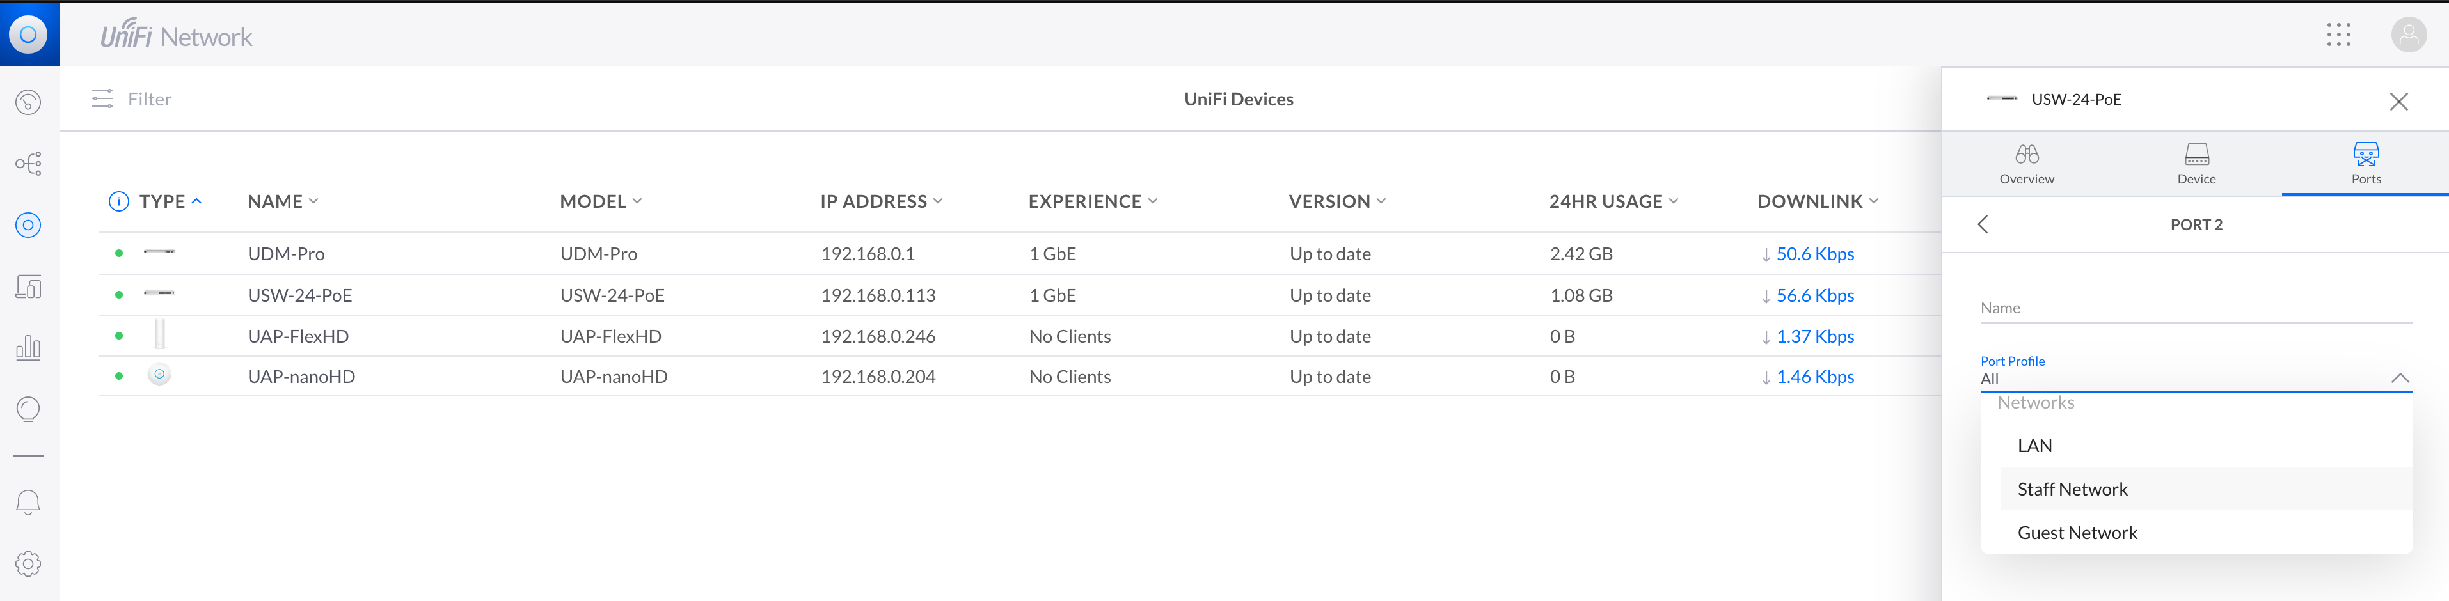Viewport: 2449px width, 601px height.
Task: Select the UAP-nanoHD name cell
Action: point(301,377)
